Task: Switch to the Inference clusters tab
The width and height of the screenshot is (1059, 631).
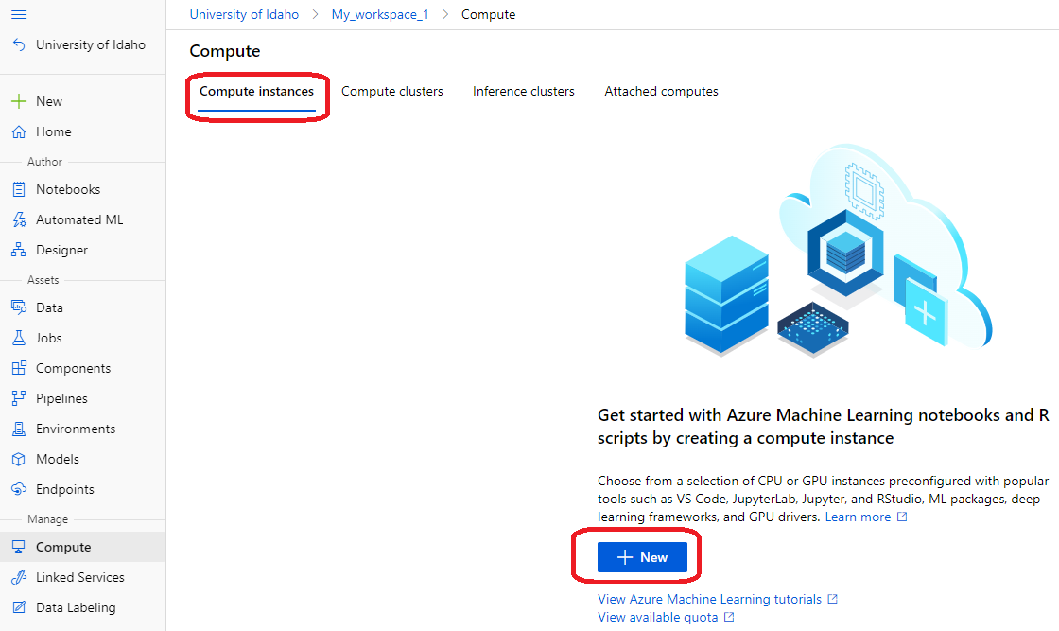Action: pos(524,91)
